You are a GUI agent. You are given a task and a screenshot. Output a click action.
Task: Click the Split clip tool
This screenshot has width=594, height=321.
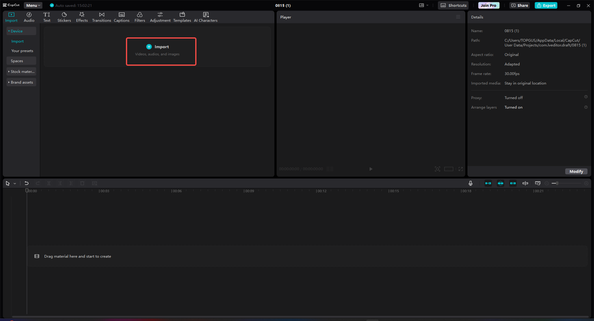click(x=49, y=183)
